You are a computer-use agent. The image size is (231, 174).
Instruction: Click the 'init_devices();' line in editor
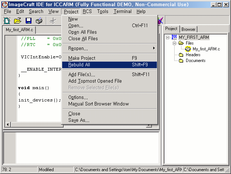[39, 100]
